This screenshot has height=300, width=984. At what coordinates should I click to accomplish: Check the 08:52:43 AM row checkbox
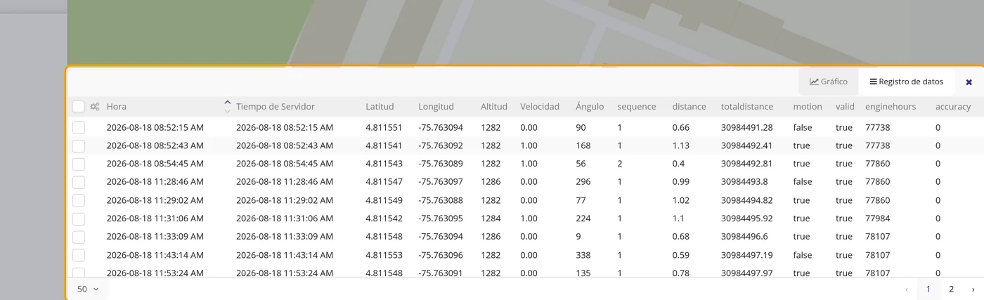coord(79,145)
